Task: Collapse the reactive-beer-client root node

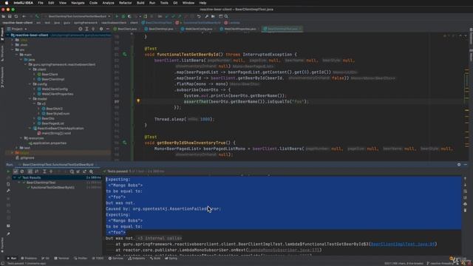Action: (x=8, y=35)
